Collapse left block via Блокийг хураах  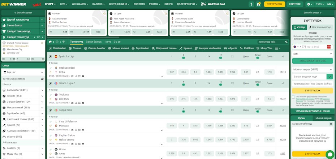23,13
